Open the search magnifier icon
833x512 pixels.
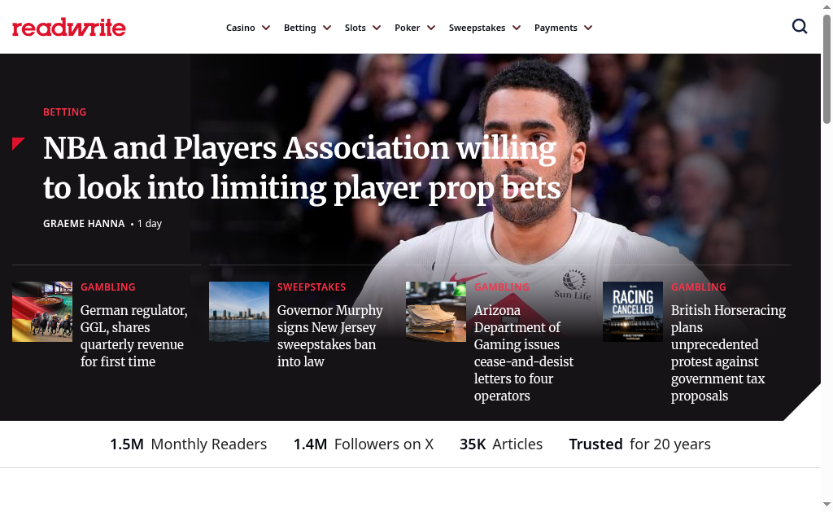click(800, 27)
